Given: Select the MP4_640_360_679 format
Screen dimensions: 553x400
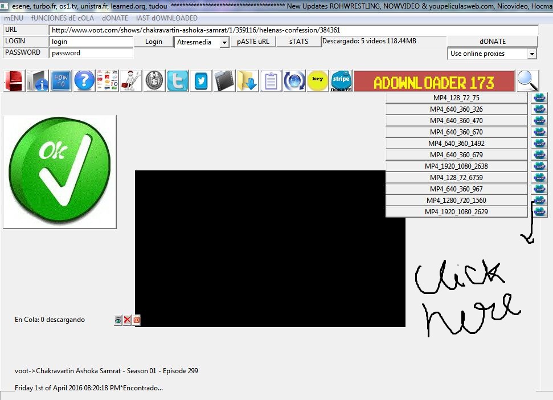Looking at the screenshot, I should point(456,154).
